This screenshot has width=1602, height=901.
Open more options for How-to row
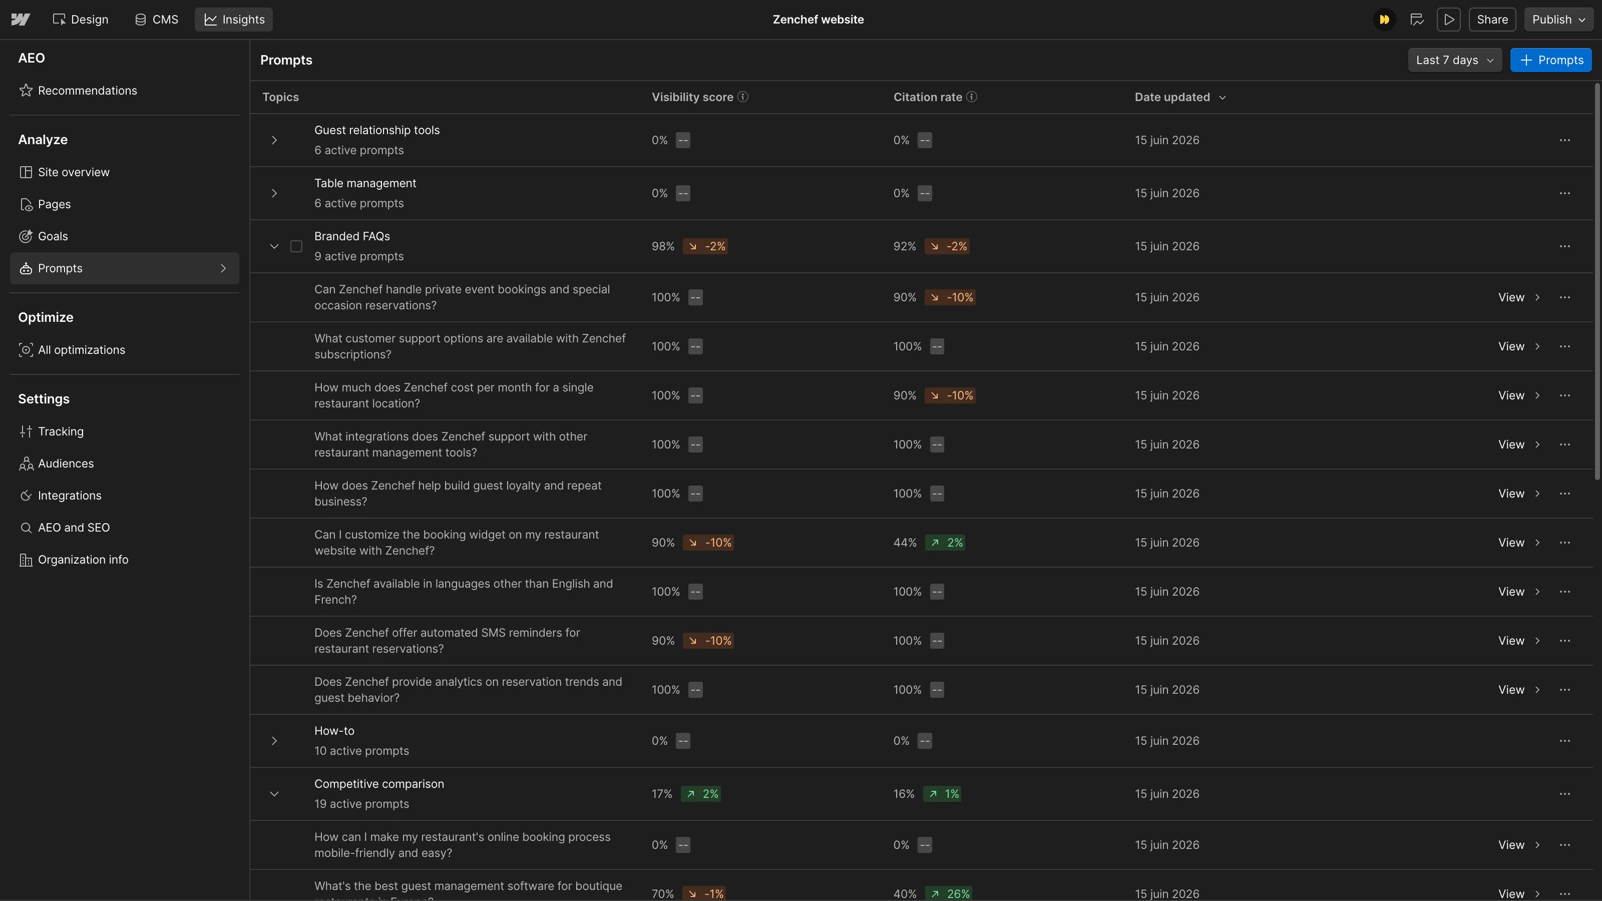coord(1564,741)
